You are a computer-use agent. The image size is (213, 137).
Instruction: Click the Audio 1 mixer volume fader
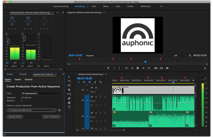(9, 41)
